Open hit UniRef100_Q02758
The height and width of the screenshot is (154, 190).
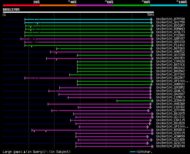click(170, 23)
